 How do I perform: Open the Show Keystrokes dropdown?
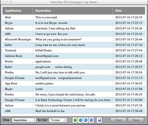(x=24, y=120)
